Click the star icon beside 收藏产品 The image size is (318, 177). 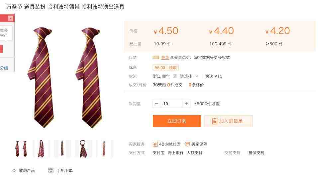tap(14, 170)
